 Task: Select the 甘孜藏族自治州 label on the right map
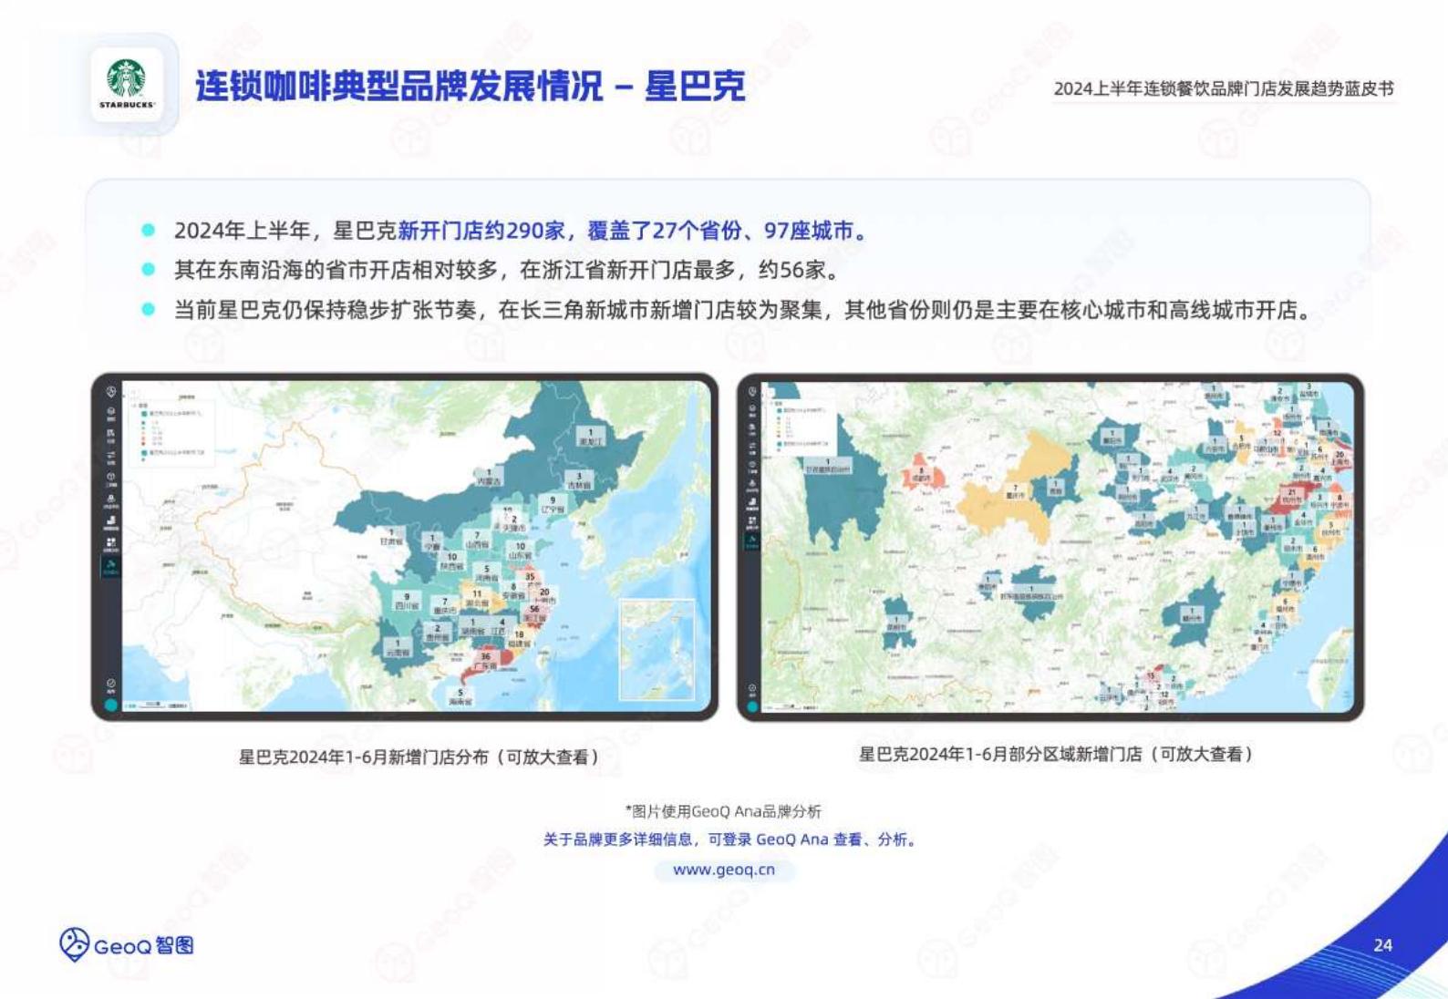coord(828,465)
